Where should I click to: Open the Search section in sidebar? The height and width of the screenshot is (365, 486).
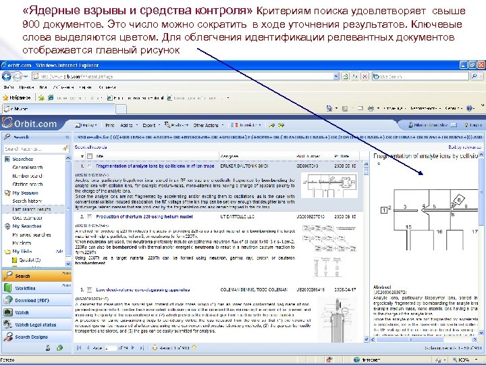pyautogui.click(x=36, y=276)
